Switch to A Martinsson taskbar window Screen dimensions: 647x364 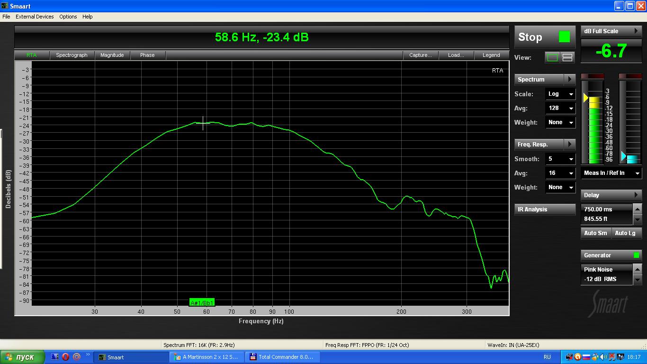(206, 357)
